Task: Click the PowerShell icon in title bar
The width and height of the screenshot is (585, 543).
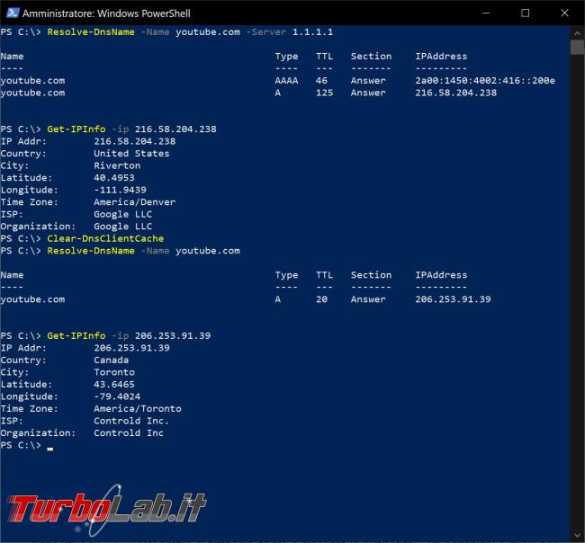Action: coord(13,13)
